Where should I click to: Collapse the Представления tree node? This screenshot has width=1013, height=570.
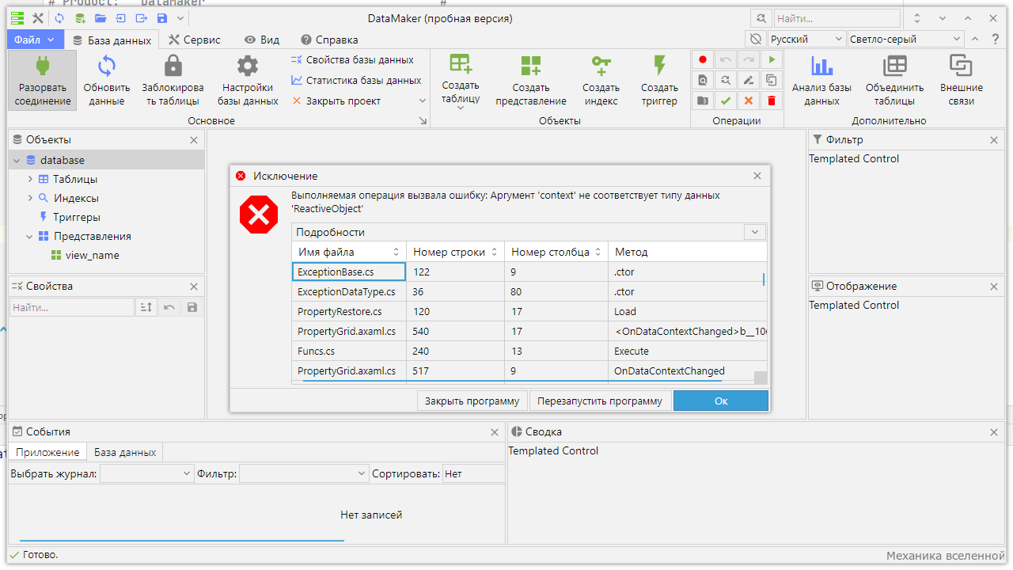(x=30, y=236)
